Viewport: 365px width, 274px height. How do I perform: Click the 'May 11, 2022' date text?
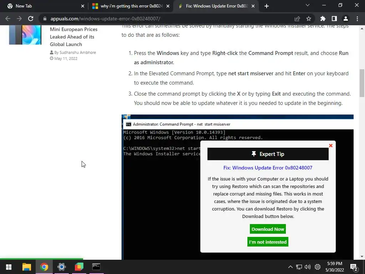(x=66, y=59)
